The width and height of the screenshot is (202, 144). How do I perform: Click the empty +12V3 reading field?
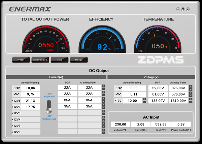[x=31, y=113]
